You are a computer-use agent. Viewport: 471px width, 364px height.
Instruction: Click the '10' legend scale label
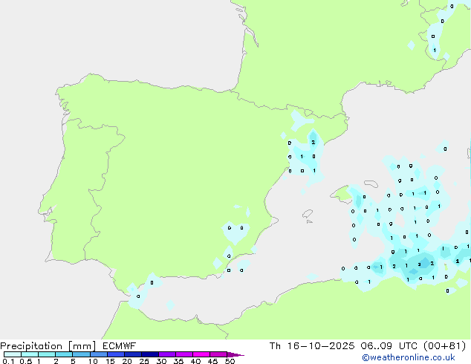(x=93, y=361)
